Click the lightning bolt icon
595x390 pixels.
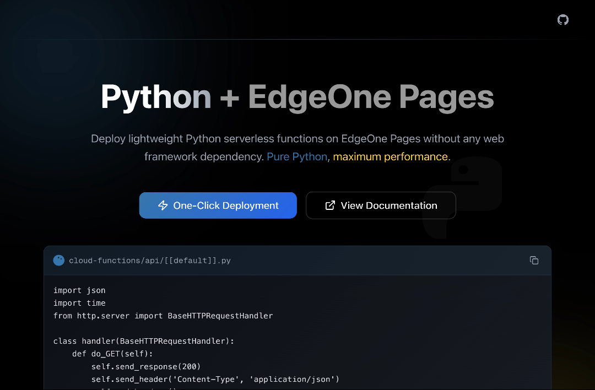pyautogui.click(x=163, y=205)
